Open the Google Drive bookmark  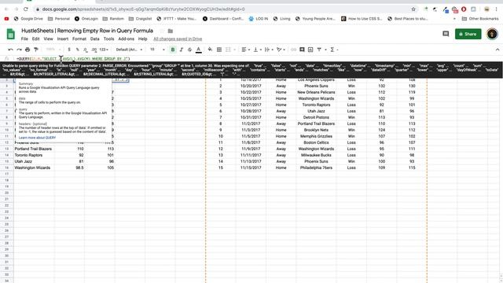click(28, 19)
